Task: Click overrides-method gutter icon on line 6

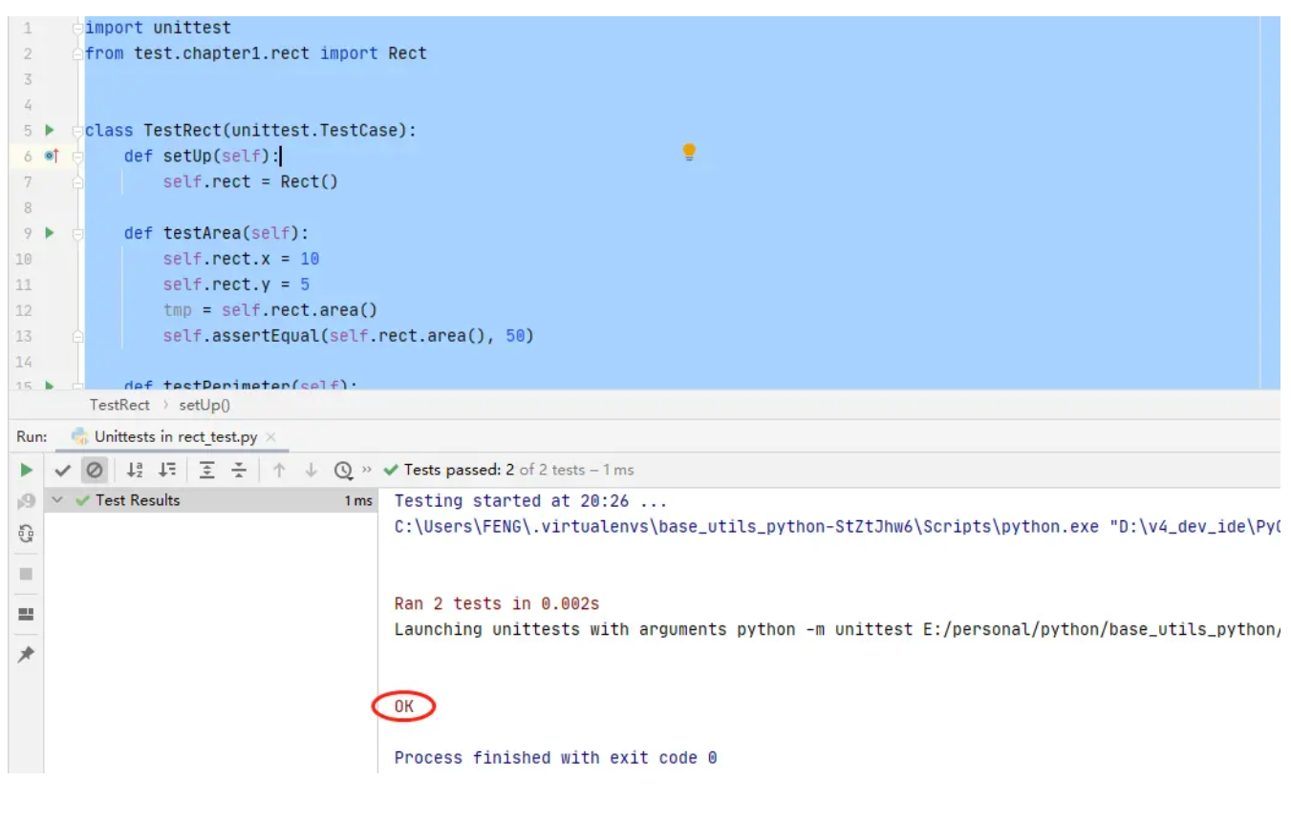Action: coord(52,156)
